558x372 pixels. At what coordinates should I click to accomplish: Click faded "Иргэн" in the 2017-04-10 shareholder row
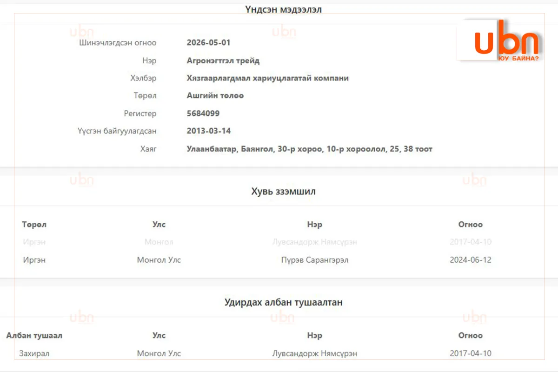click(x=34, y=242)
